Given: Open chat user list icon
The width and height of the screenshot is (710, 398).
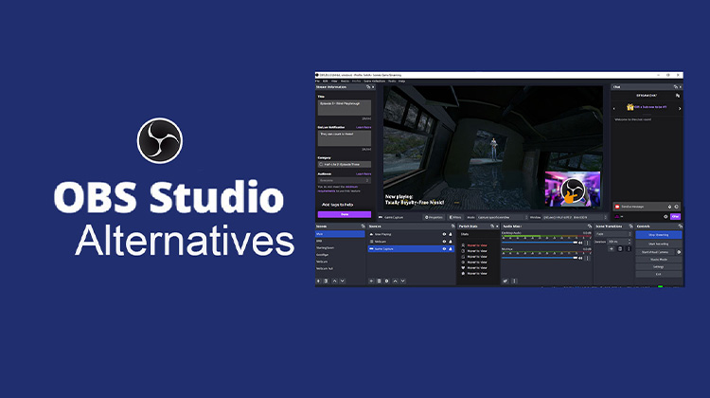Looking at the screenshot, I should tap(678, 96).
